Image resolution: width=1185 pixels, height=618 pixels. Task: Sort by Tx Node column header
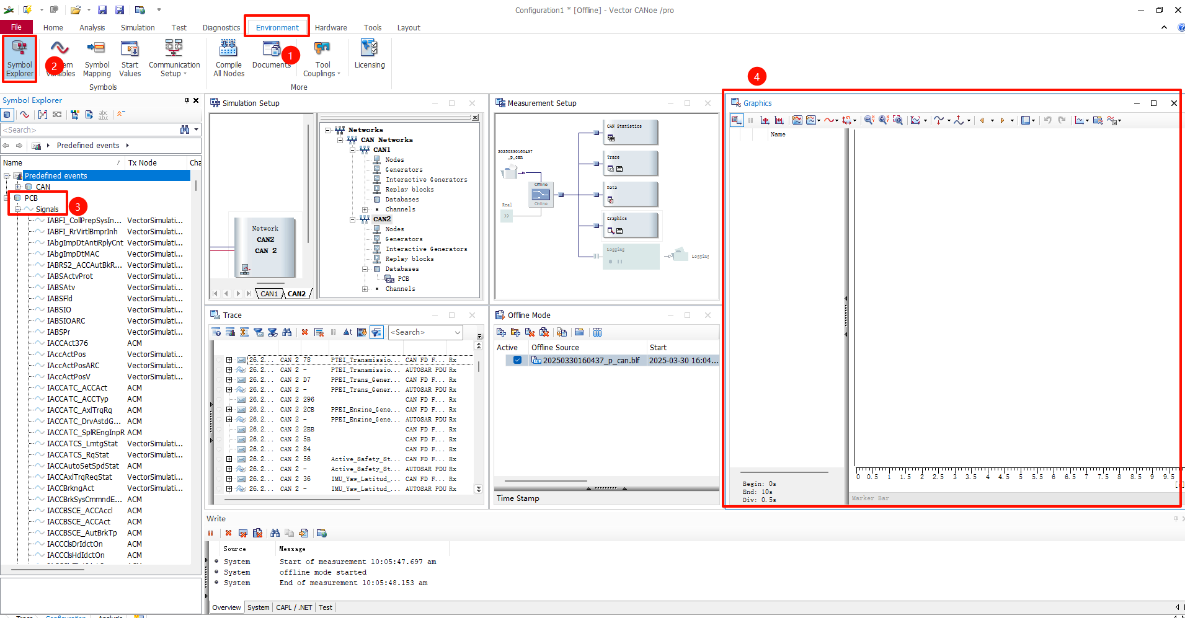pyautogui.click(x=156, y=162)
